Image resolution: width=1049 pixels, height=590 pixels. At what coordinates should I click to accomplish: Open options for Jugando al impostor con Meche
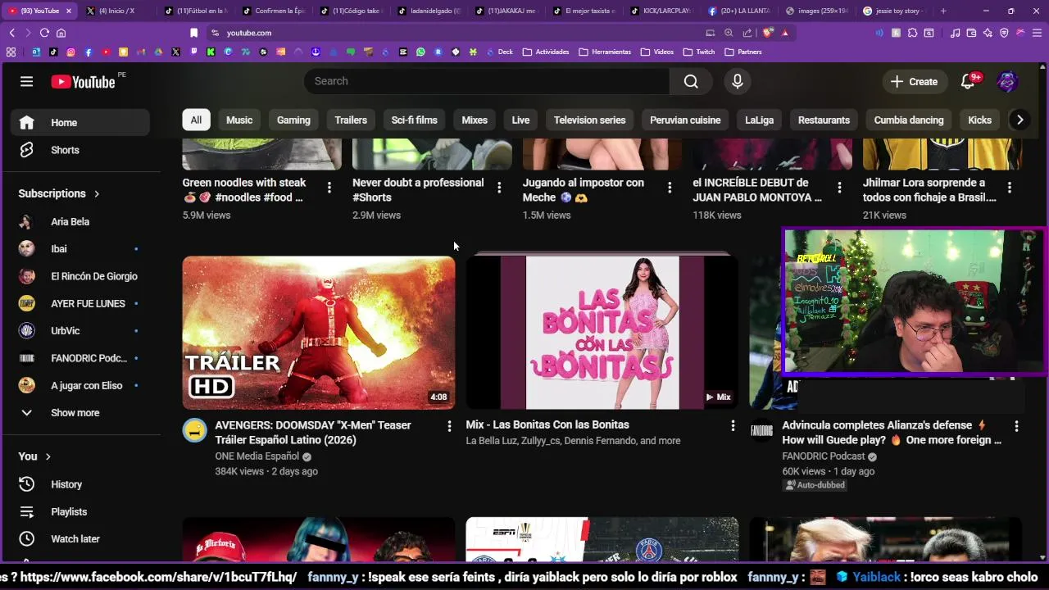tap(670, 188)
